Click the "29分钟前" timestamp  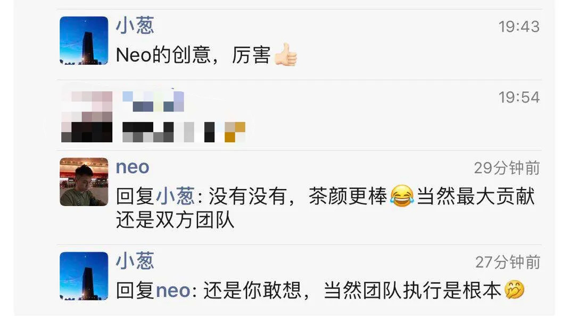507,168
